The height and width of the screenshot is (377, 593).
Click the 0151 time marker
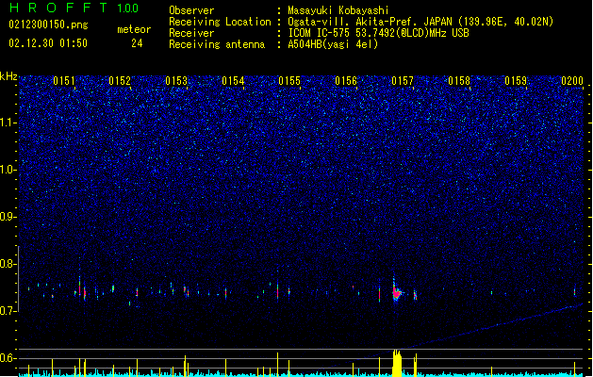pos(64,81)
